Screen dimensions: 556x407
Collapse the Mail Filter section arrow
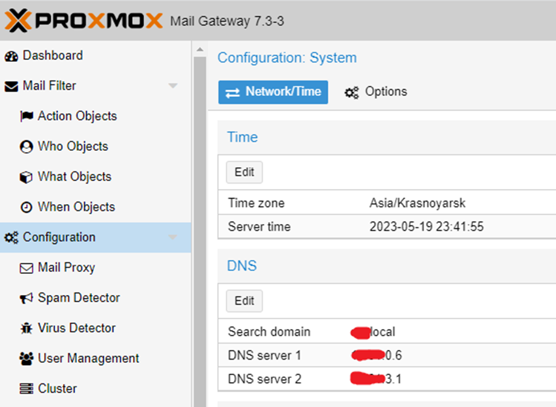coord(173,86)
